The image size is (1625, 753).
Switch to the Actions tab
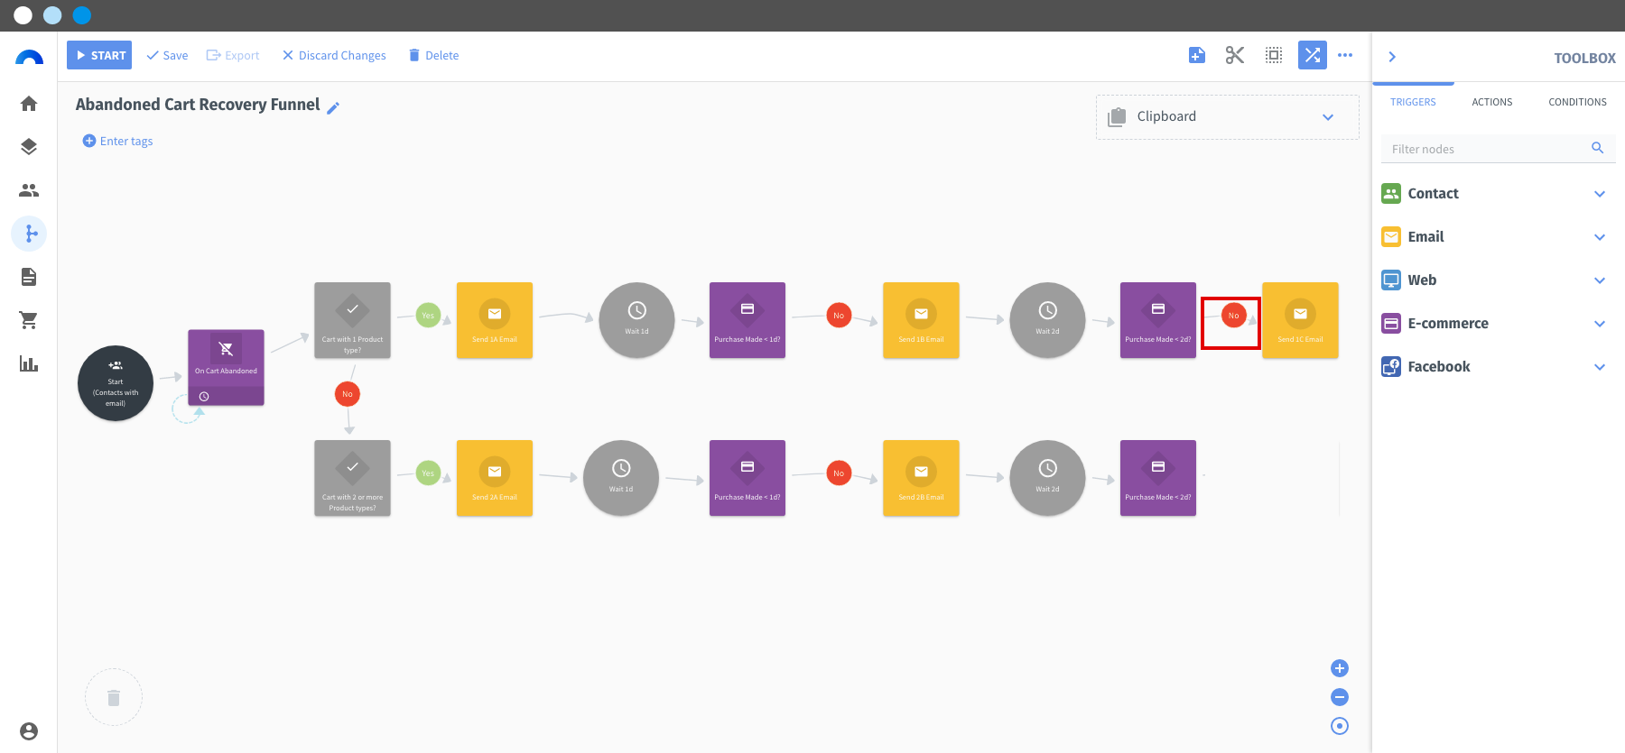pos(1492,103)
